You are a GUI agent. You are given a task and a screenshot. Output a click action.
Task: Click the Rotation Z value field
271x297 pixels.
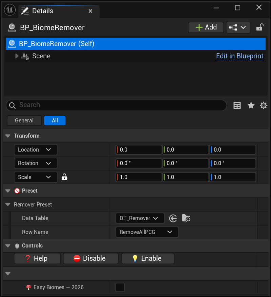coord(233,163)
